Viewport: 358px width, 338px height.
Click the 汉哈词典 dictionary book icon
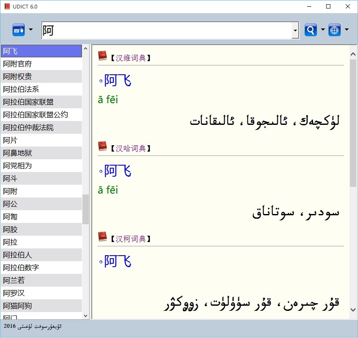coord(102,146)
